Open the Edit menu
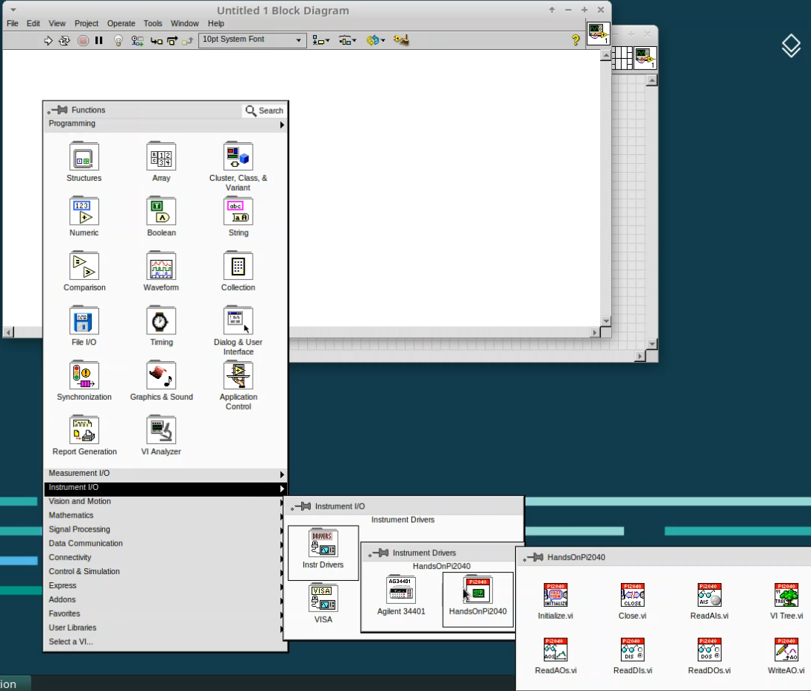 tap(33, 23)
